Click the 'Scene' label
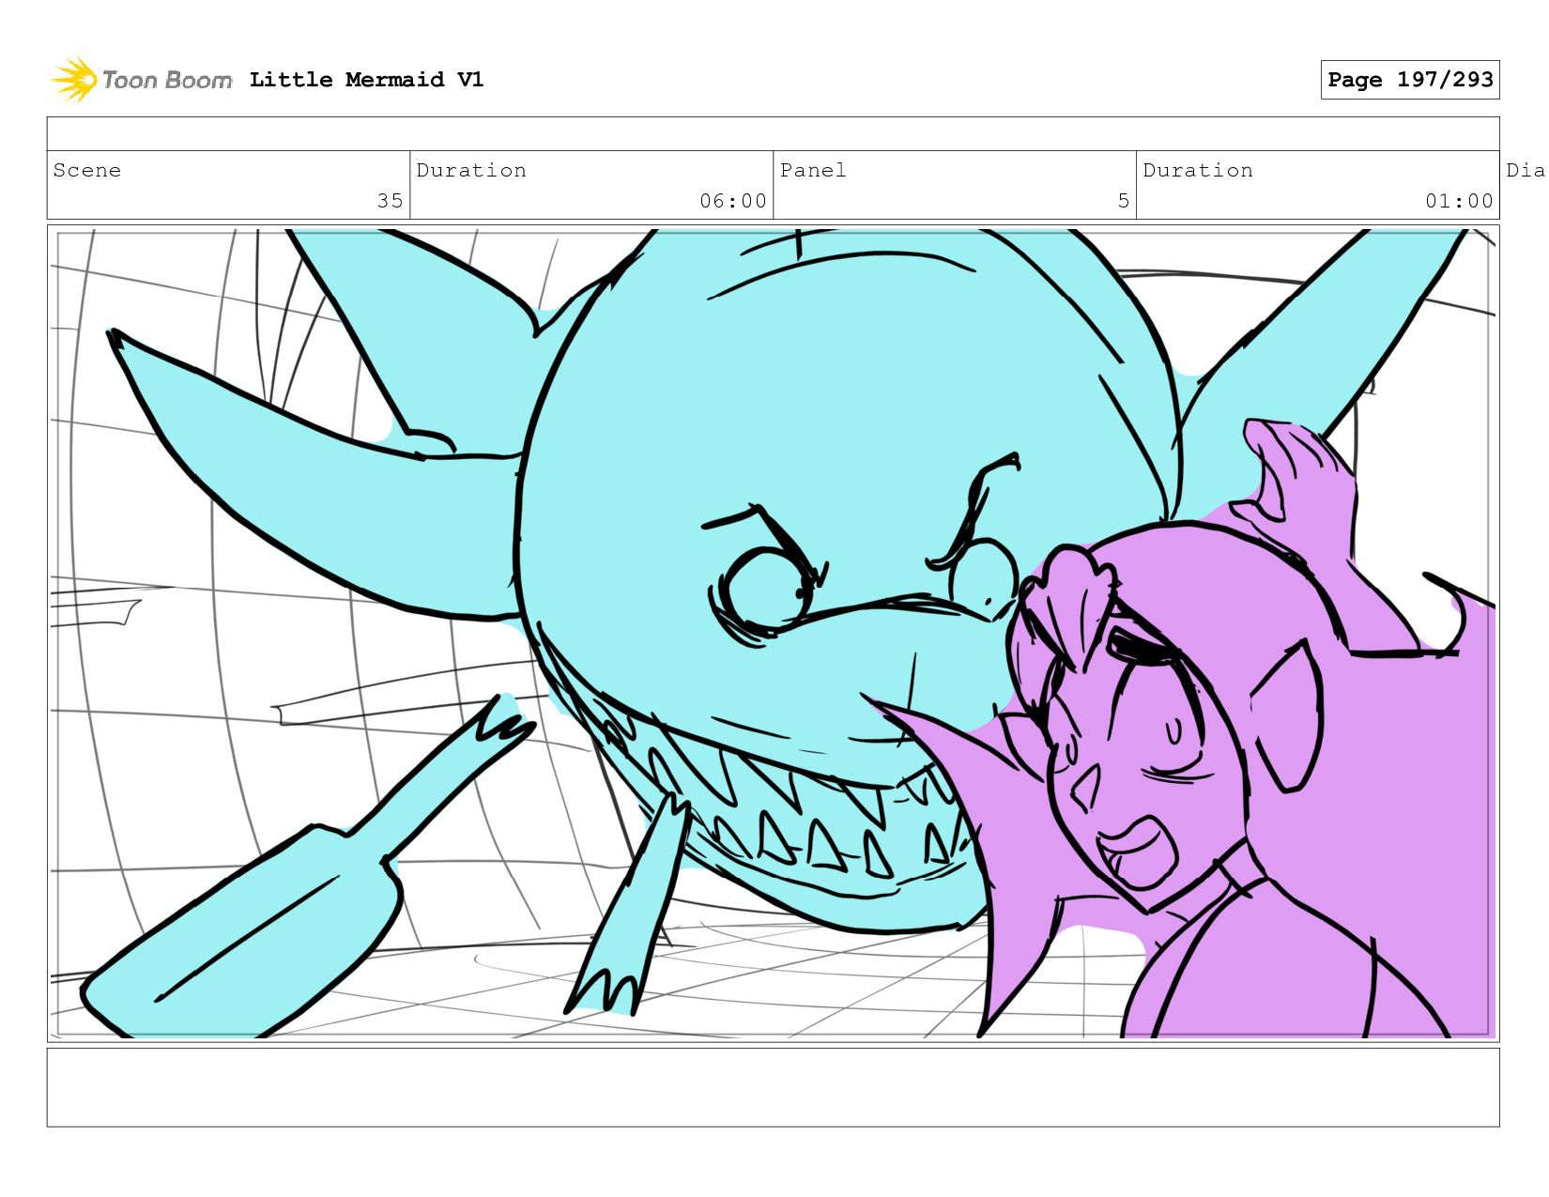 pyautogui.click(x=87, y=170)
